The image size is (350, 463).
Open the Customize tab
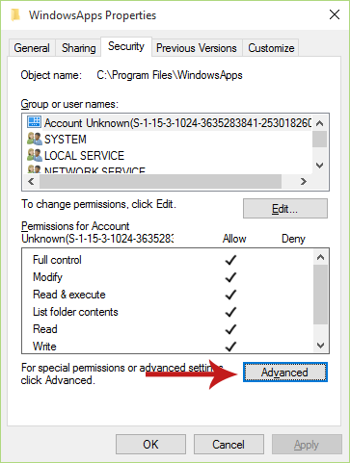tap(271, 48)
